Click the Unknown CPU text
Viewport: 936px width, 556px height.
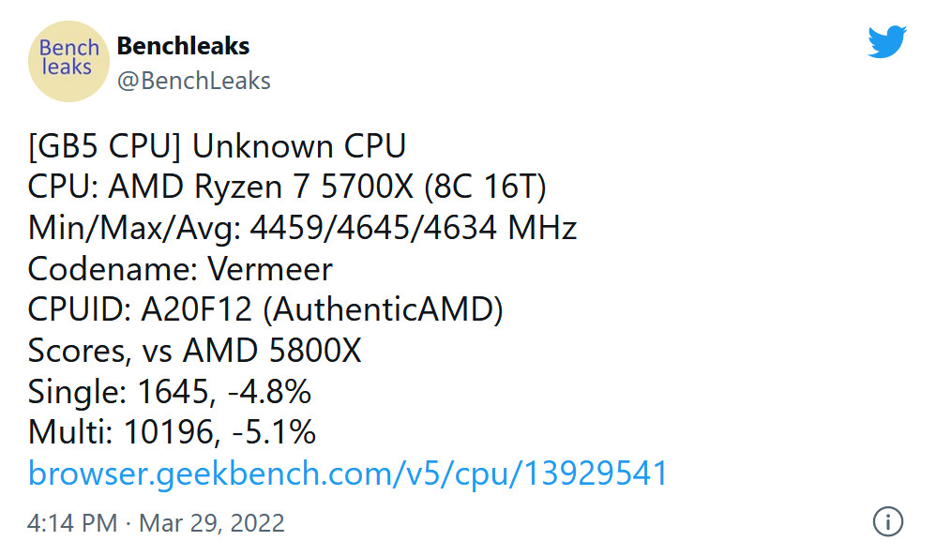(x=298, y=146)
